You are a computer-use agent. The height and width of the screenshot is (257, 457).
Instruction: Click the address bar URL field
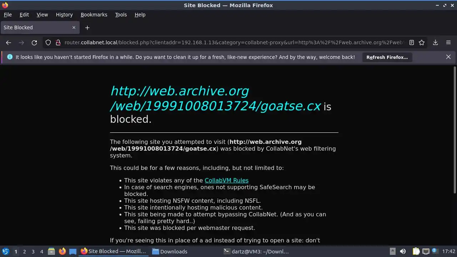click(234, 42)
